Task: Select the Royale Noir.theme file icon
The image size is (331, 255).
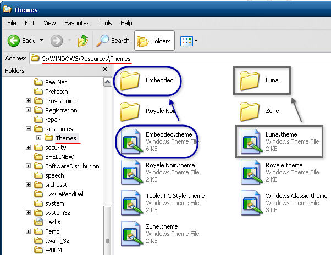Action: [131, 172]
